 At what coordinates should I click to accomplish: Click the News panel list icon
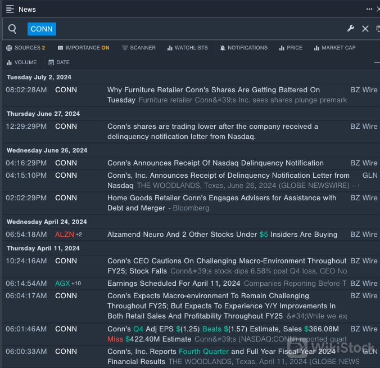pos(10,9)
